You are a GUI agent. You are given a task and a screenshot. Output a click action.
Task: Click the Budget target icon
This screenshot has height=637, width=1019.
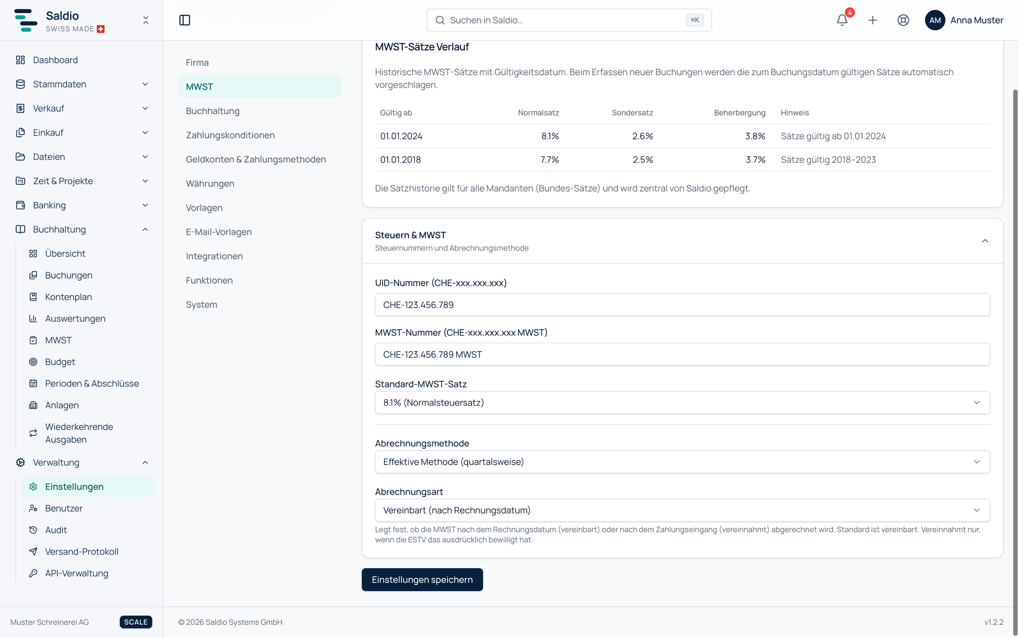point(33,362)
